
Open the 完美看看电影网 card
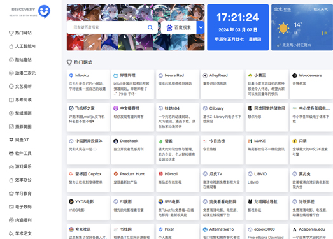[222, 208]
